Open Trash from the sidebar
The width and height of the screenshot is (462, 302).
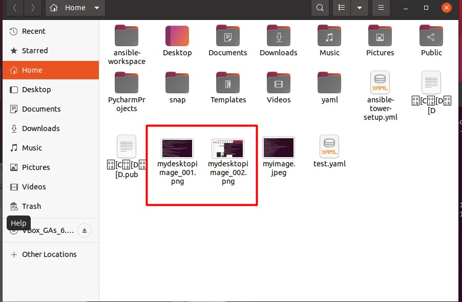coord(31,206)
